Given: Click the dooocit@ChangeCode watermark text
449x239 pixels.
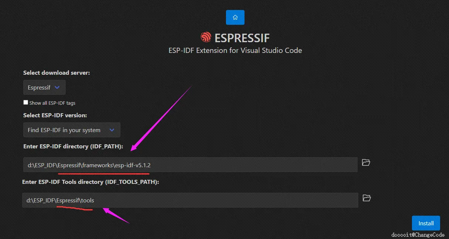Looking at the screenshot, I should [418, 235].
